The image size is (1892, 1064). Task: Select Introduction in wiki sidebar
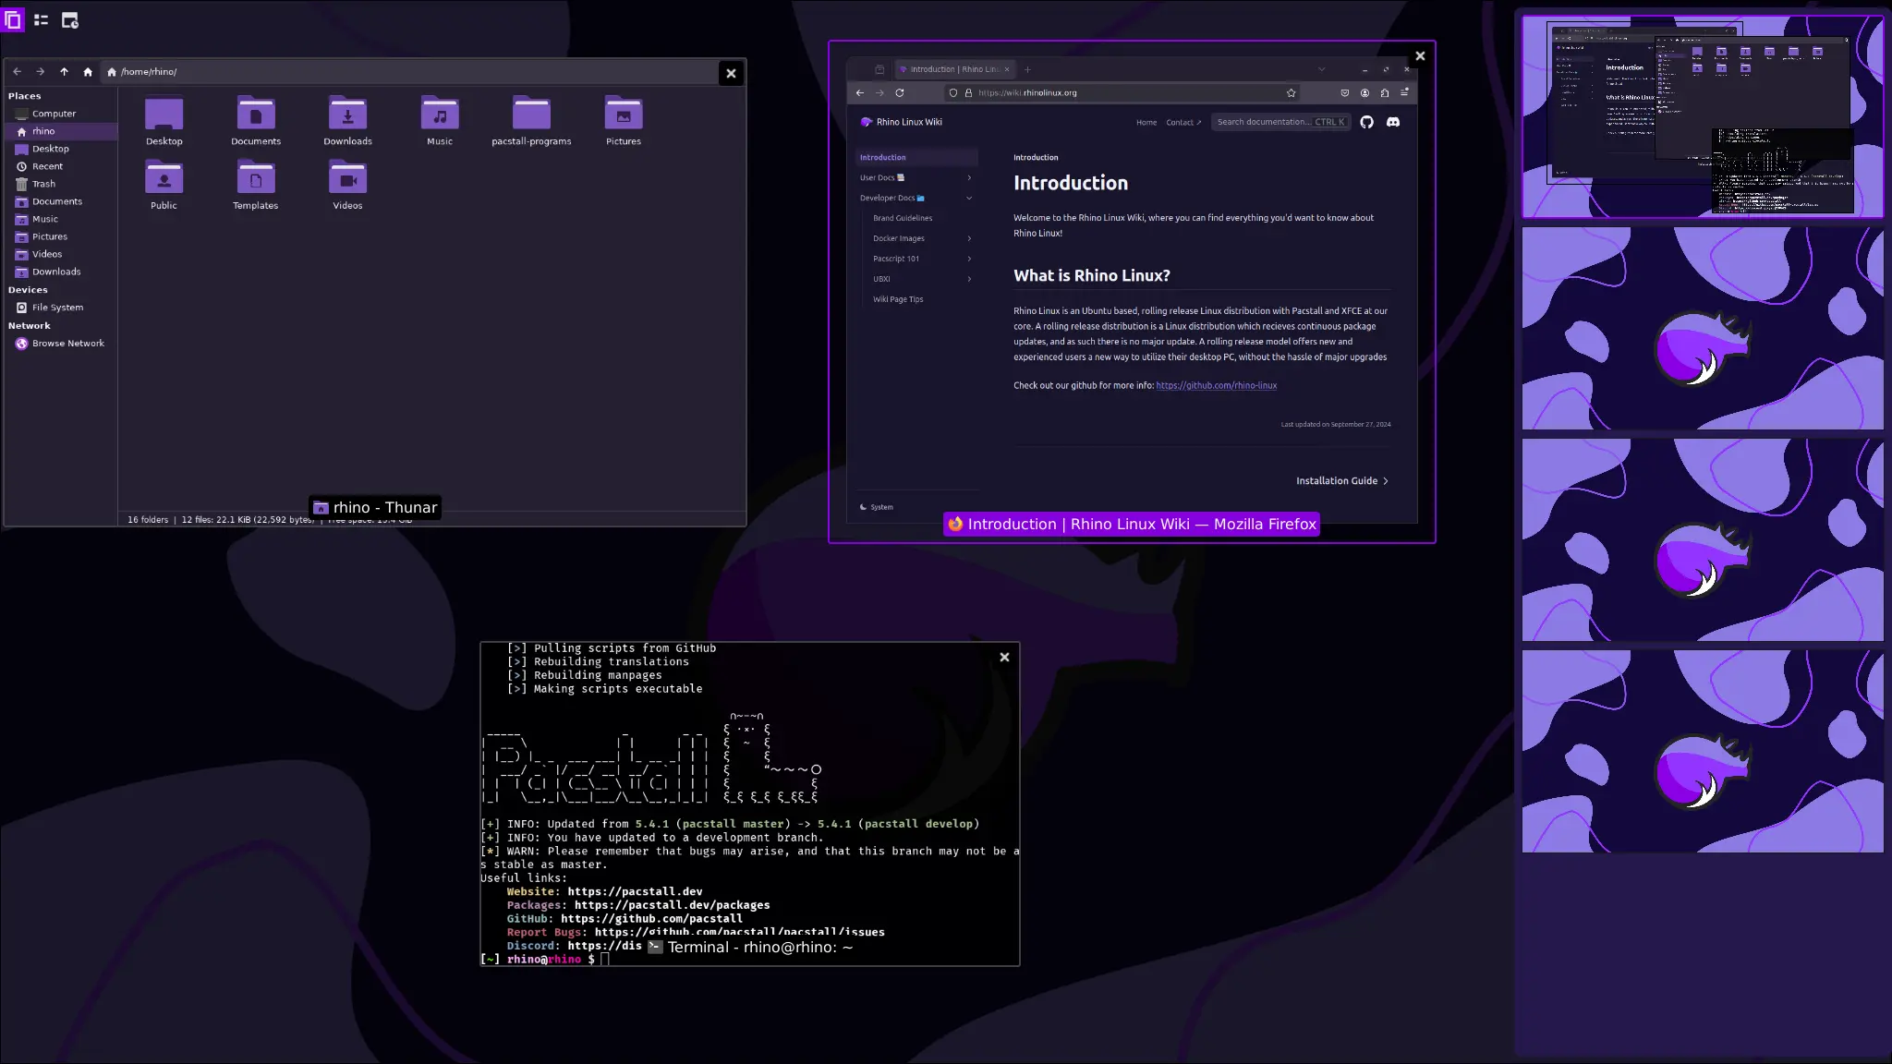(x=916, y=157)
